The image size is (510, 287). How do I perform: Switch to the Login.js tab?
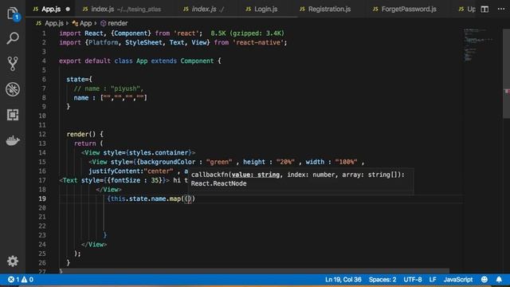pyautogui.click(x=265, y=9)
